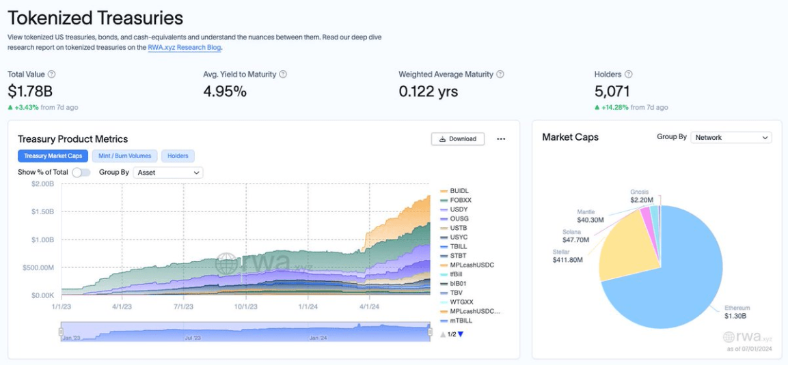The image size is (788, 365).
Task: Toggle TBILL legend entry
Action: click(454, 247)
